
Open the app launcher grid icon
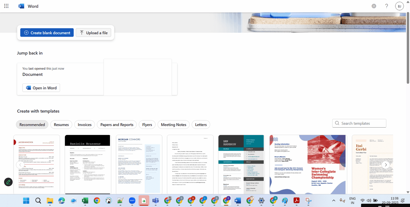tap(6, 6)
